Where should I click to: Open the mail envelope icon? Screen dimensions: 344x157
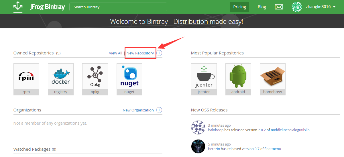click(x=279, y=7)
